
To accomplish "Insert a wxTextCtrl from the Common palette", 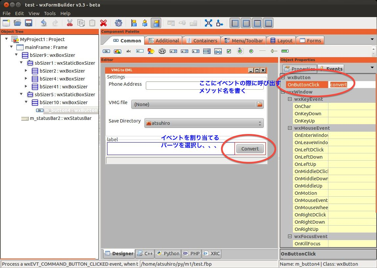I will pyautogui.click(x=139, y=51).
